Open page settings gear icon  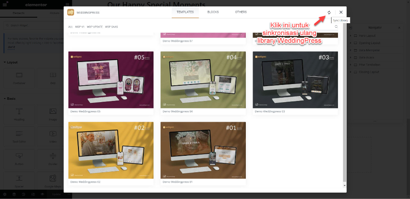click(5, 194)
